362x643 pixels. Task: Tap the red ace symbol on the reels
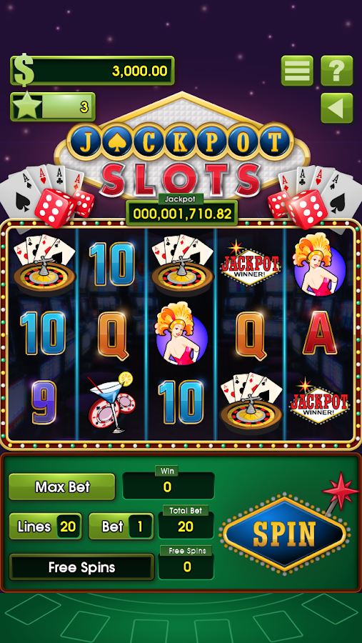tap(319, 333)
